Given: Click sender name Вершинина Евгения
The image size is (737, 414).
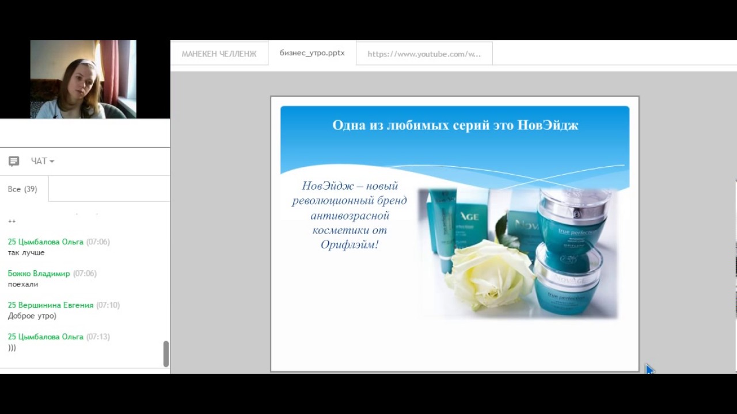Looking at the screenshot, I should pyautogui.click(x=51, y=305).
